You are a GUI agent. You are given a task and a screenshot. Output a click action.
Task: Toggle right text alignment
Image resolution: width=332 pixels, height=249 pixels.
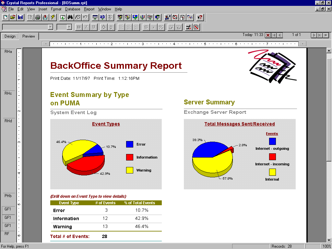[x=136, y=27]
